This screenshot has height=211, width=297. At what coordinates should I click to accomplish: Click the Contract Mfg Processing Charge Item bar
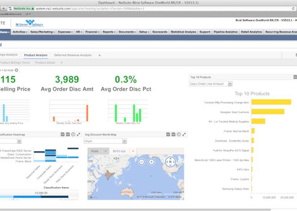point(271,102)
